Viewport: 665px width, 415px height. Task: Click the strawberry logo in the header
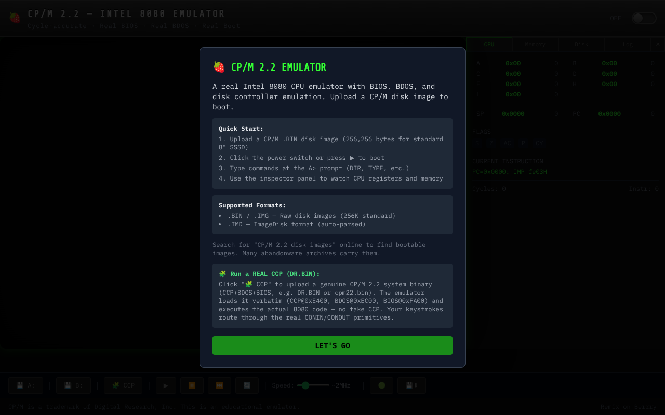[15, 18]
